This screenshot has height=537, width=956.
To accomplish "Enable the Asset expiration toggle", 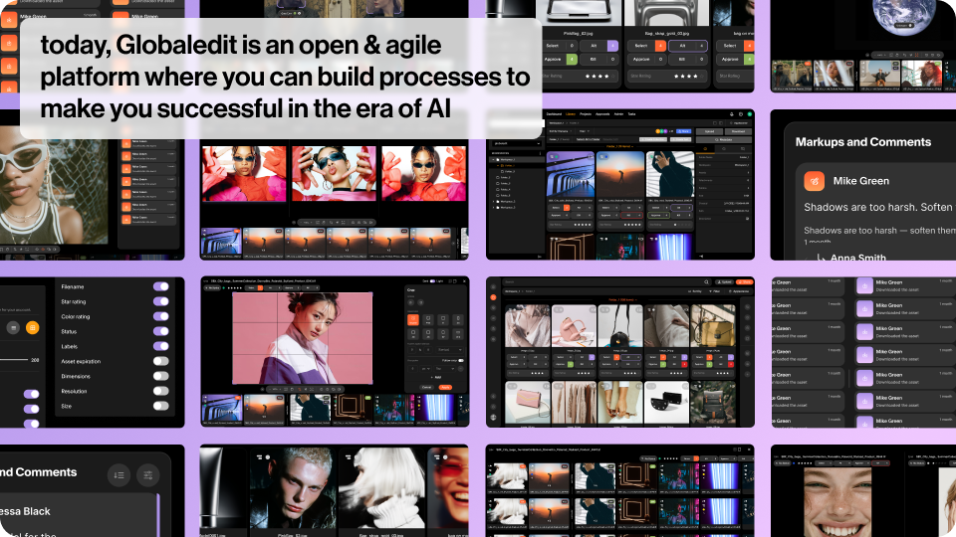I will (x=160, y=361).
